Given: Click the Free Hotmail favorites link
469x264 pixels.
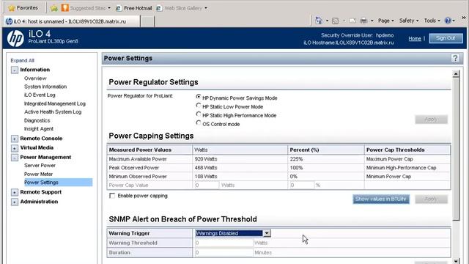Looking at the screenshot, I should tap(134, 8).
